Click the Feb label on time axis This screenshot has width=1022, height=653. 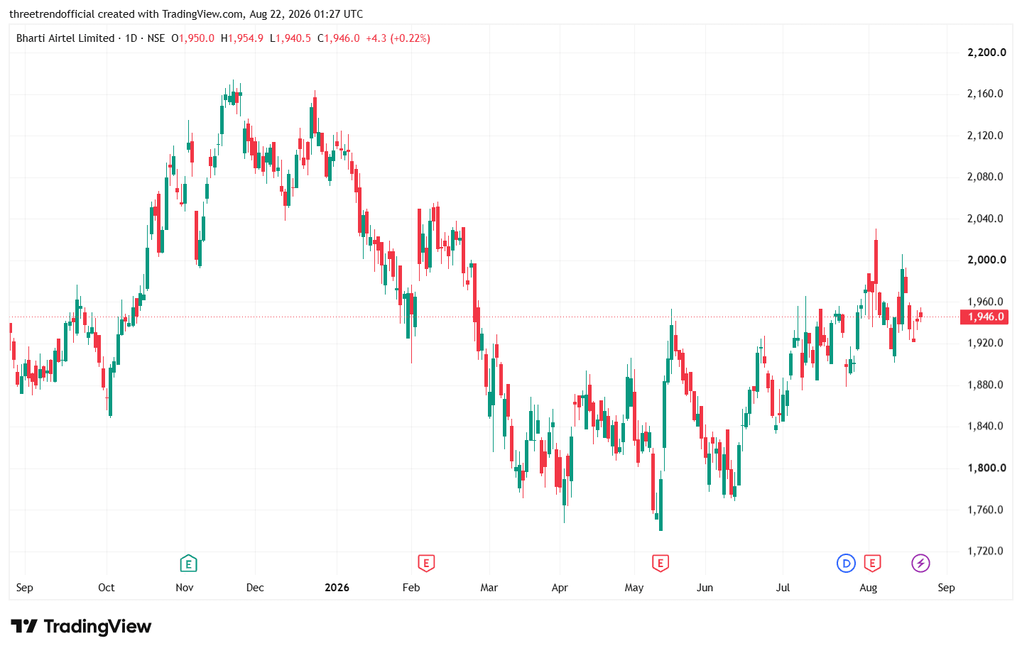[411, 588]
